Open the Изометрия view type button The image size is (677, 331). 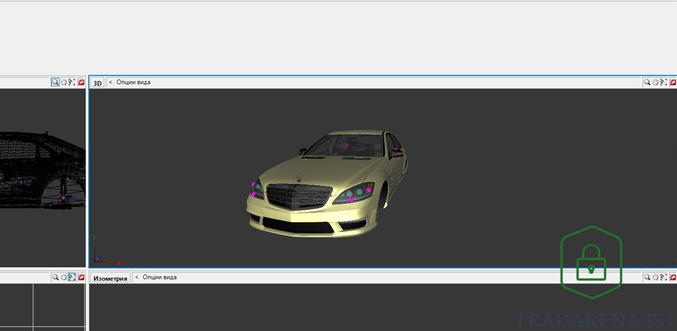110,278
